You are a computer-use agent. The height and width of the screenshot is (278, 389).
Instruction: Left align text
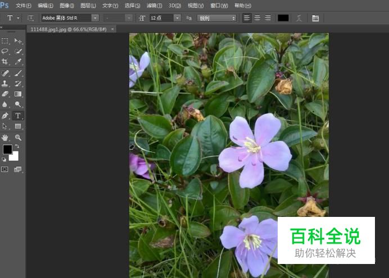(247, 18)
